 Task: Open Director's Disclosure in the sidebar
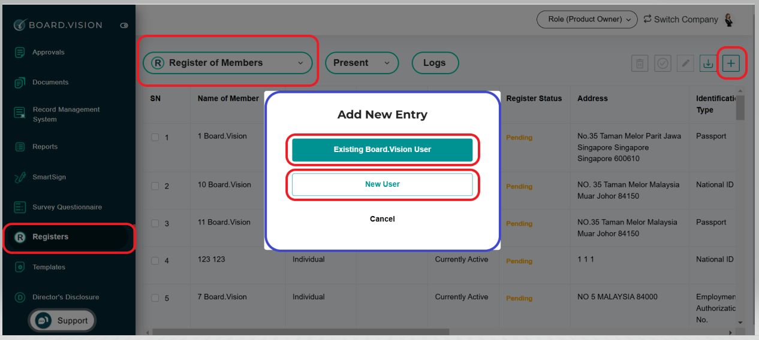click(x=65, y=297)
